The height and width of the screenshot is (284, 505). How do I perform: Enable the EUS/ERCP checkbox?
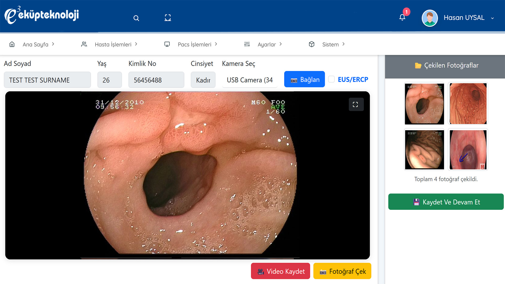331,79
